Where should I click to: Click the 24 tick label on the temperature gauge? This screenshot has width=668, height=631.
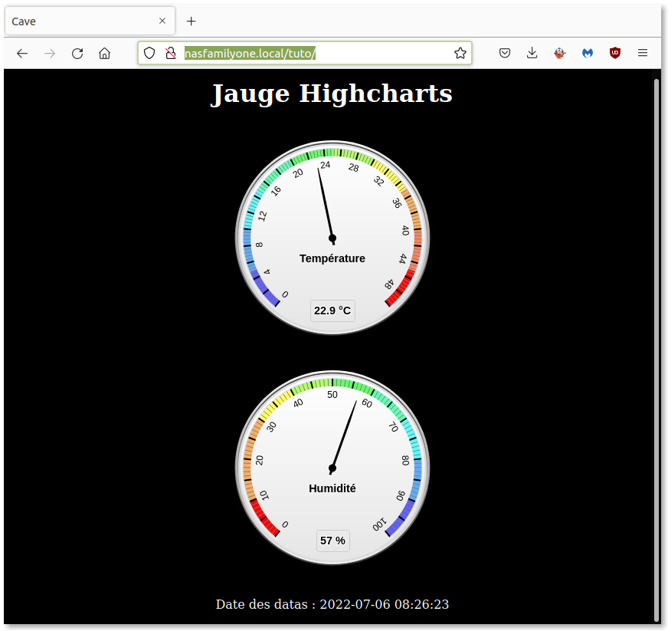pyautogui.click(x=325, y=165)
